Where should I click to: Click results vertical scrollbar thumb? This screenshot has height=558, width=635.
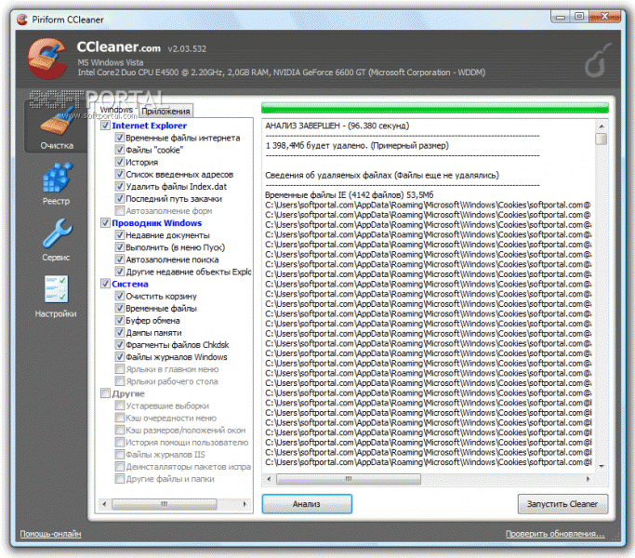602,139
